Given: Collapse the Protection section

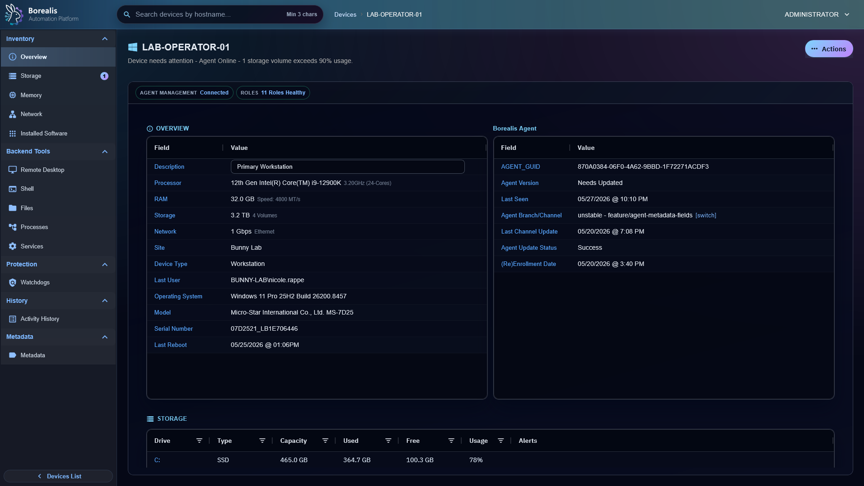Looking at the screenshot, I should [x=105, y=265].
